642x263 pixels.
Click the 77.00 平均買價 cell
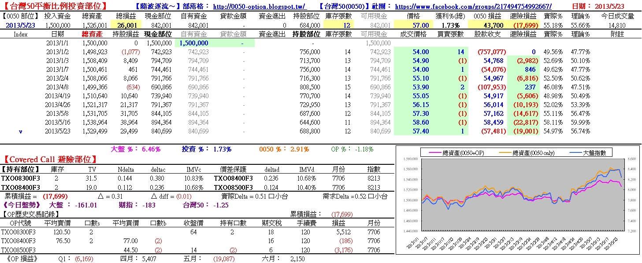click(x=130, y=241)
